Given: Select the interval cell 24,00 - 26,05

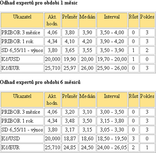Looking at the screenshot, I should 112,148.
